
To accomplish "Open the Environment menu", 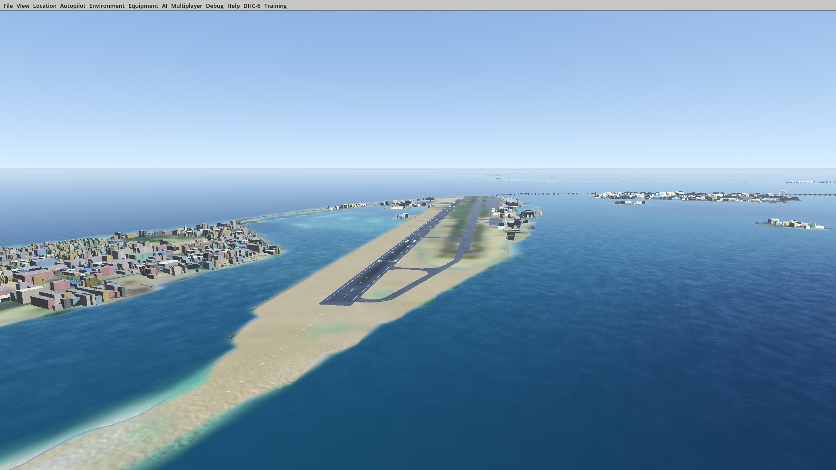I will coord(107,6).
